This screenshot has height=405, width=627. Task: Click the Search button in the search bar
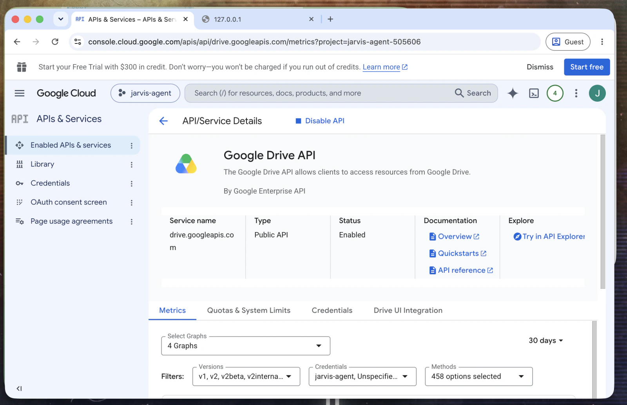(x=473, y=93)
